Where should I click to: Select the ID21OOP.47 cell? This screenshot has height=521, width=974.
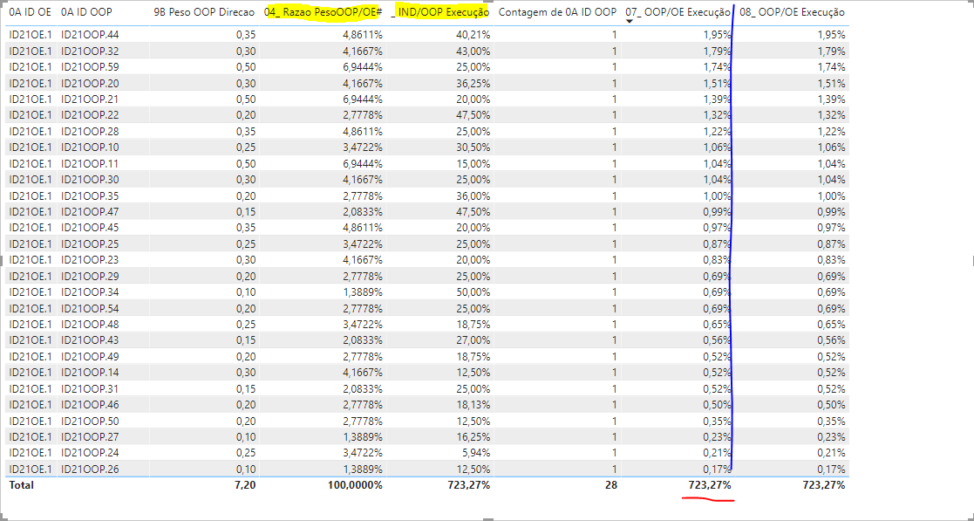90,212
